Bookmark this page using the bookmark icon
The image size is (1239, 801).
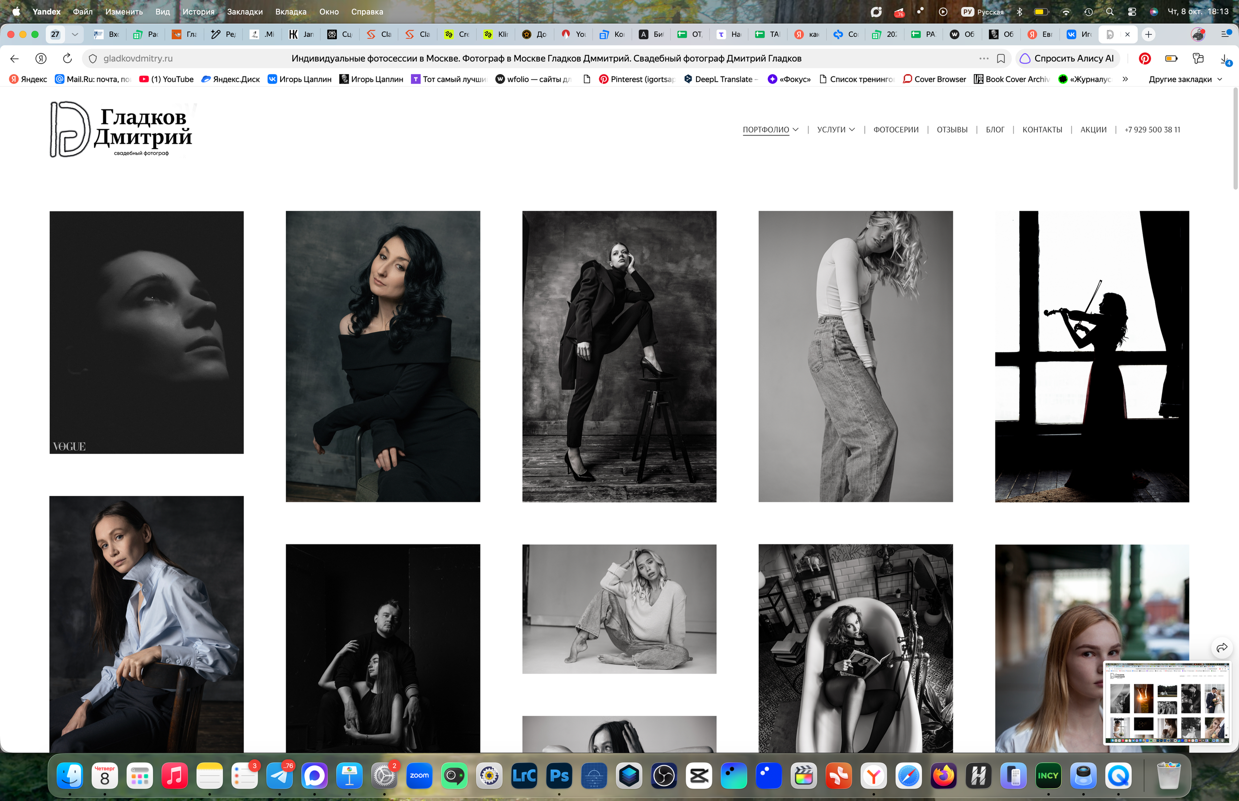point(1001,58)
